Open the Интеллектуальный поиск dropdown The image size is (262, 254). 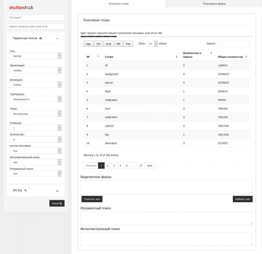[x=35, y=162]
